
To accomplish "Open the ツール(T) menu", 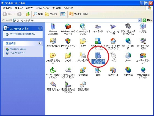I will click(57, 8).
